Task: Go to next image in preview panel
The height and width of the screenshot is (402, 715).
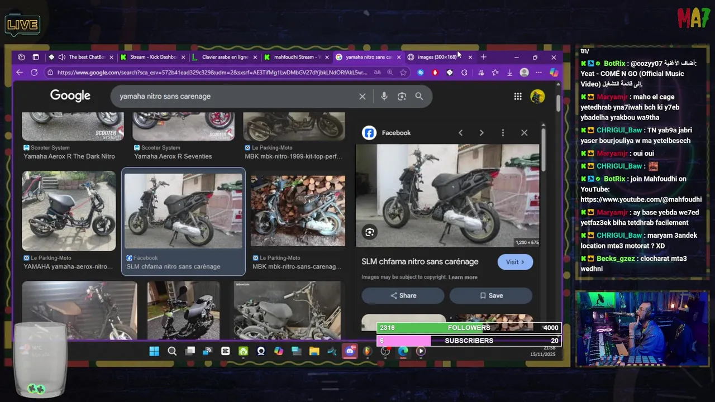Action: [x=482, y=133]
